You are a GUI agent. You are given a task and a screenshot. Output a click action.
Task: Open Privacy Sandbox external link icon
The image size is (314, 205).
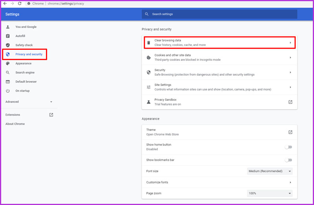tap(290, 102)
